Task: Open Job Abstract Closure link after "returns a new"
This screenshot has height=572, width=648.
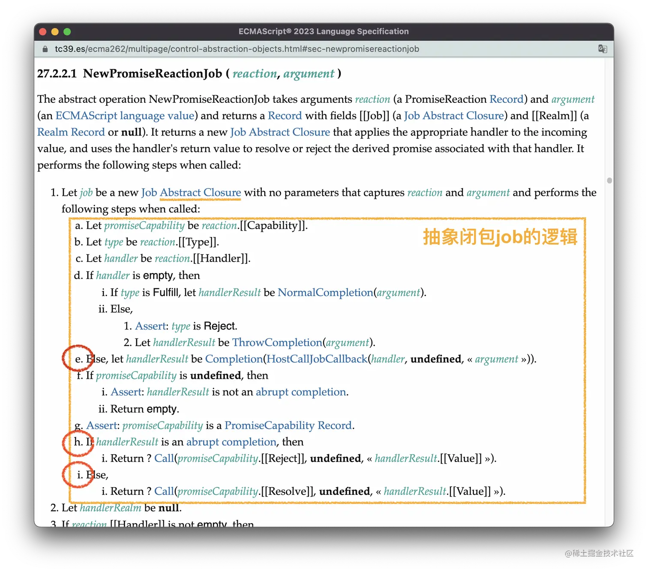Action: [280, 132]
